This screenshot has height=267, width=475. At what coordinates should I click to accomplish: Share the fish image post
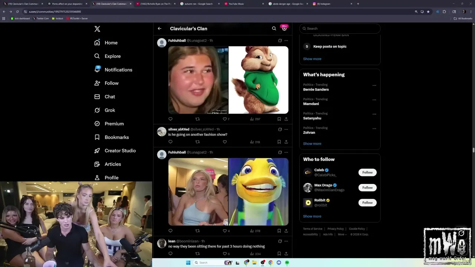(286, 231)
